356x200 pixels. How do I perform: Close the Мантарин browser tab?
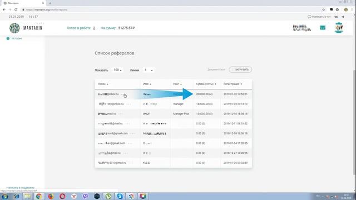(43, 3)
